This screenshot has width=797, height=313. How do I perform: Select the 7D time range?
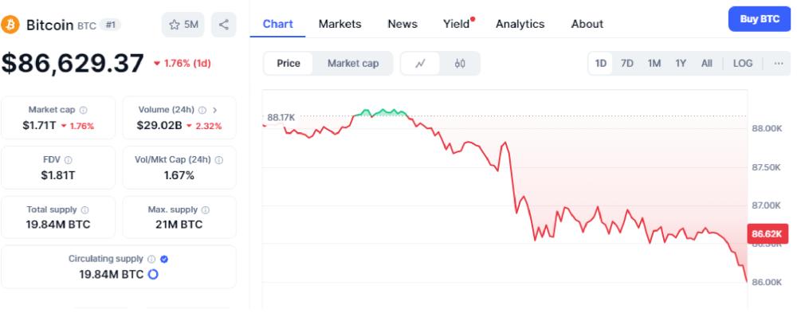coord(627,64)
